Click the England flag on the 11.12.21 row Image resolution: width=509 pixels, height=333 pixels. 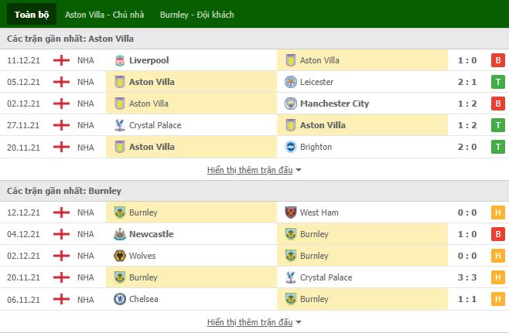(x=61, y=60)
